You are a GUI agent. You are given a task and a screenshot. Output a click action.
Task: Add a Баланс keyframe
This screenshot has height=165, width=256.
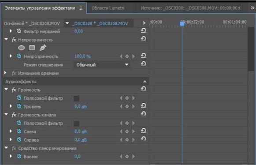[x=127, y=157]
